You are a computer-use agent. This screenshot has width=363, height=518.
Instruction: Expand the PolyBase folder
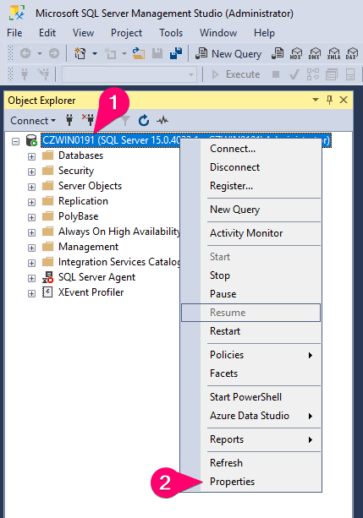tap(31, 217)
